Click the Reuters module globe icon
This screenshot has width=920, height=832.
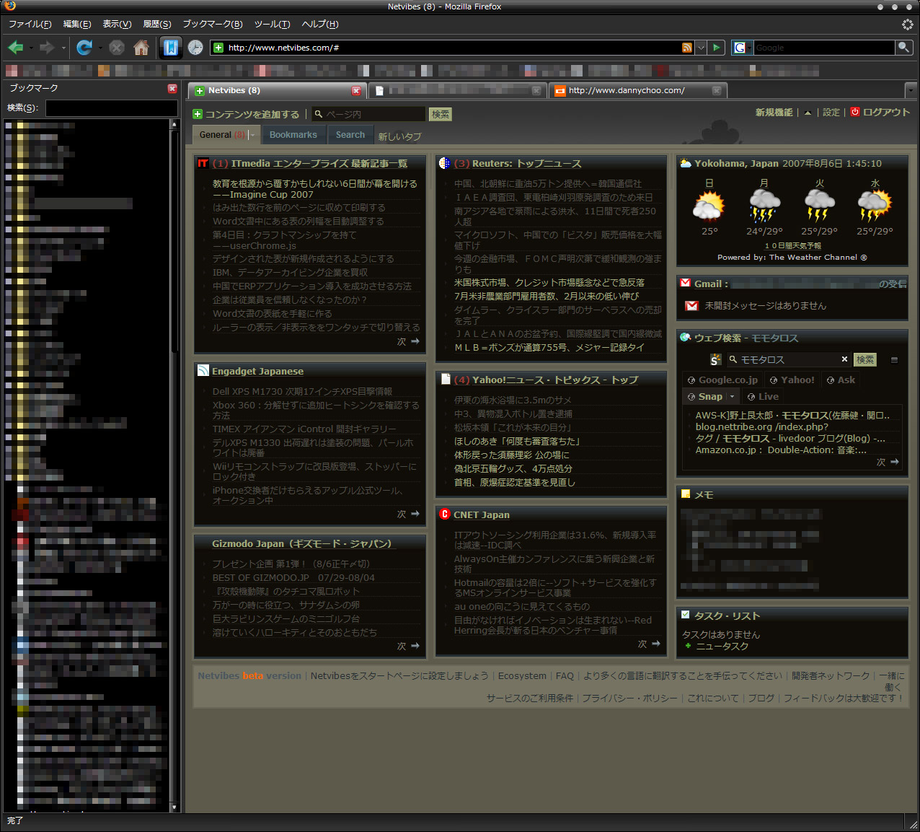[444, 163]
